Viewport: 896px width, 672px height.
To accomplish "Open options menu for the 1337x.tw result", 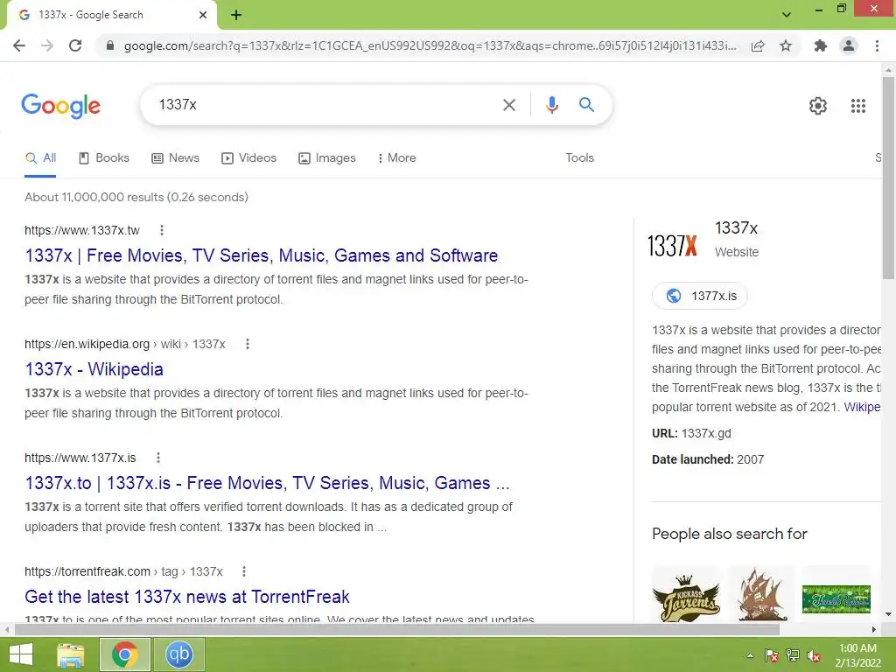I will pyautogui.click(x=162, y=230).
